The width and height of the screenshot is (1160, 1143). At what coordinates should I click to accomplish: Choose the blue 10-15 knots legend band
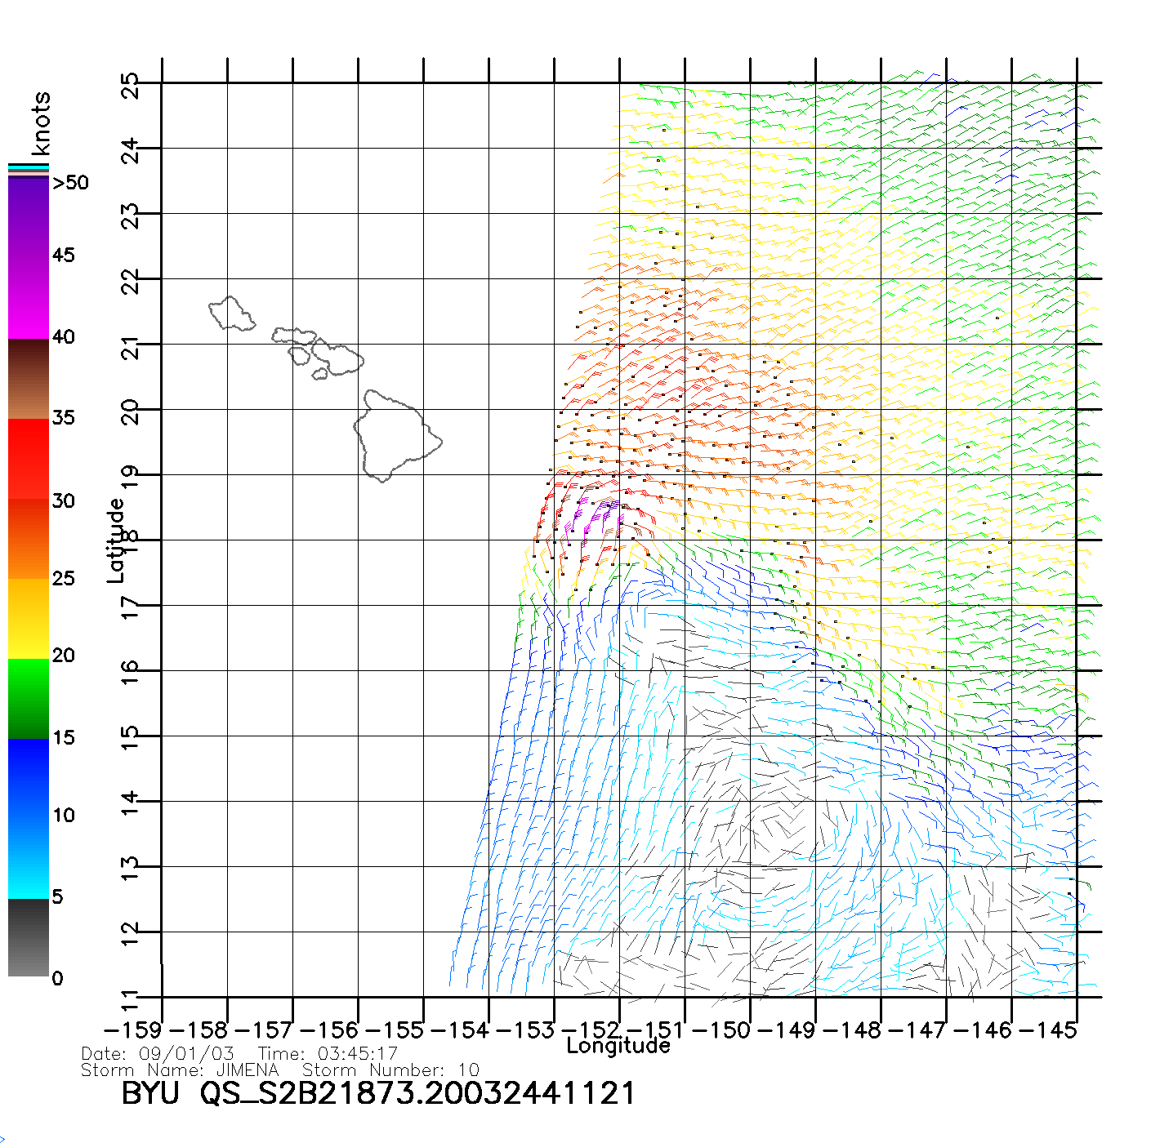[x=29, y=777]
